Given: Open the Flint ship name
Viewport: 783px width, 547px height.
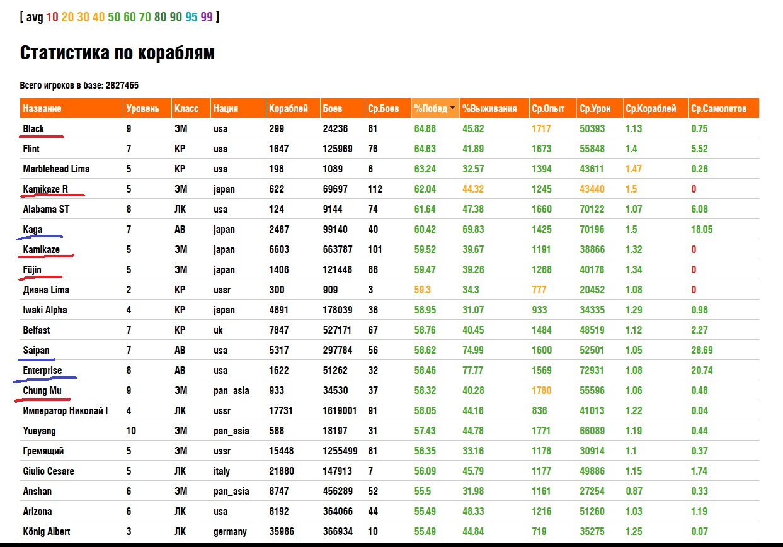Looking at the screenshot, I should pyautogui.click(x=31, y=149).
